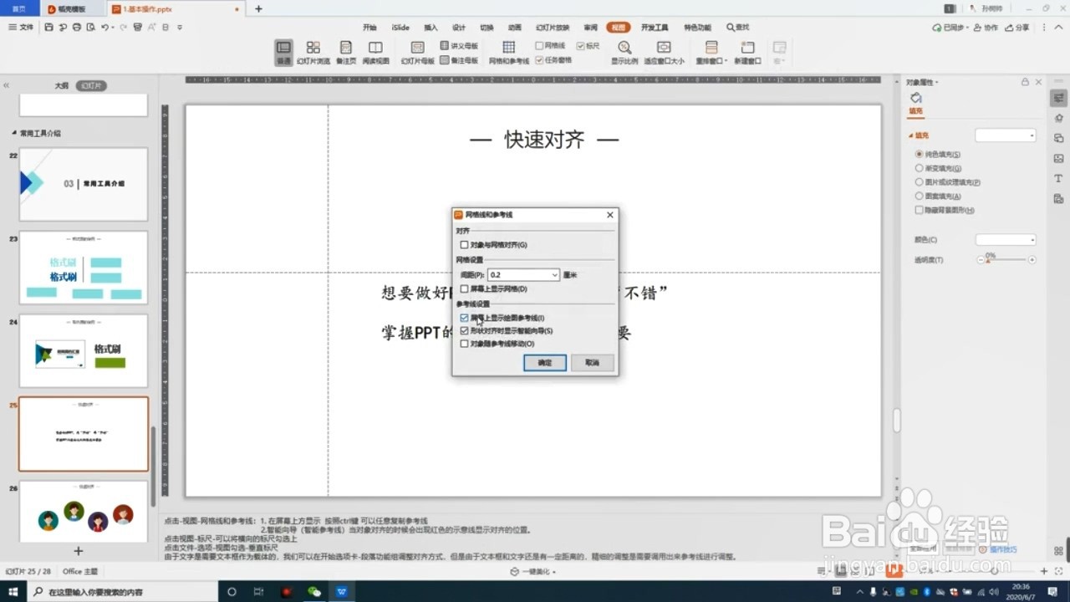Image resolution: width=1070 pixels, height=602 pixels.
Task: Select 图片或纹理填充(P) radio button
Action: [920, 182]
